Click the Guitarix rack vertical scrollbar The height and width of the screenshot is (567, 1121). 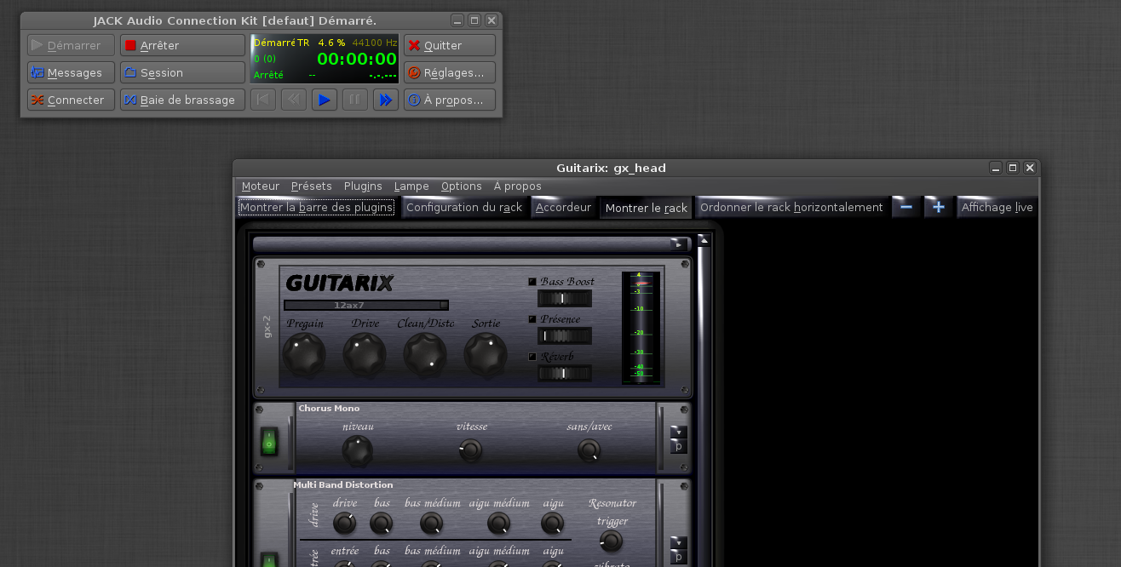point(704,407)
